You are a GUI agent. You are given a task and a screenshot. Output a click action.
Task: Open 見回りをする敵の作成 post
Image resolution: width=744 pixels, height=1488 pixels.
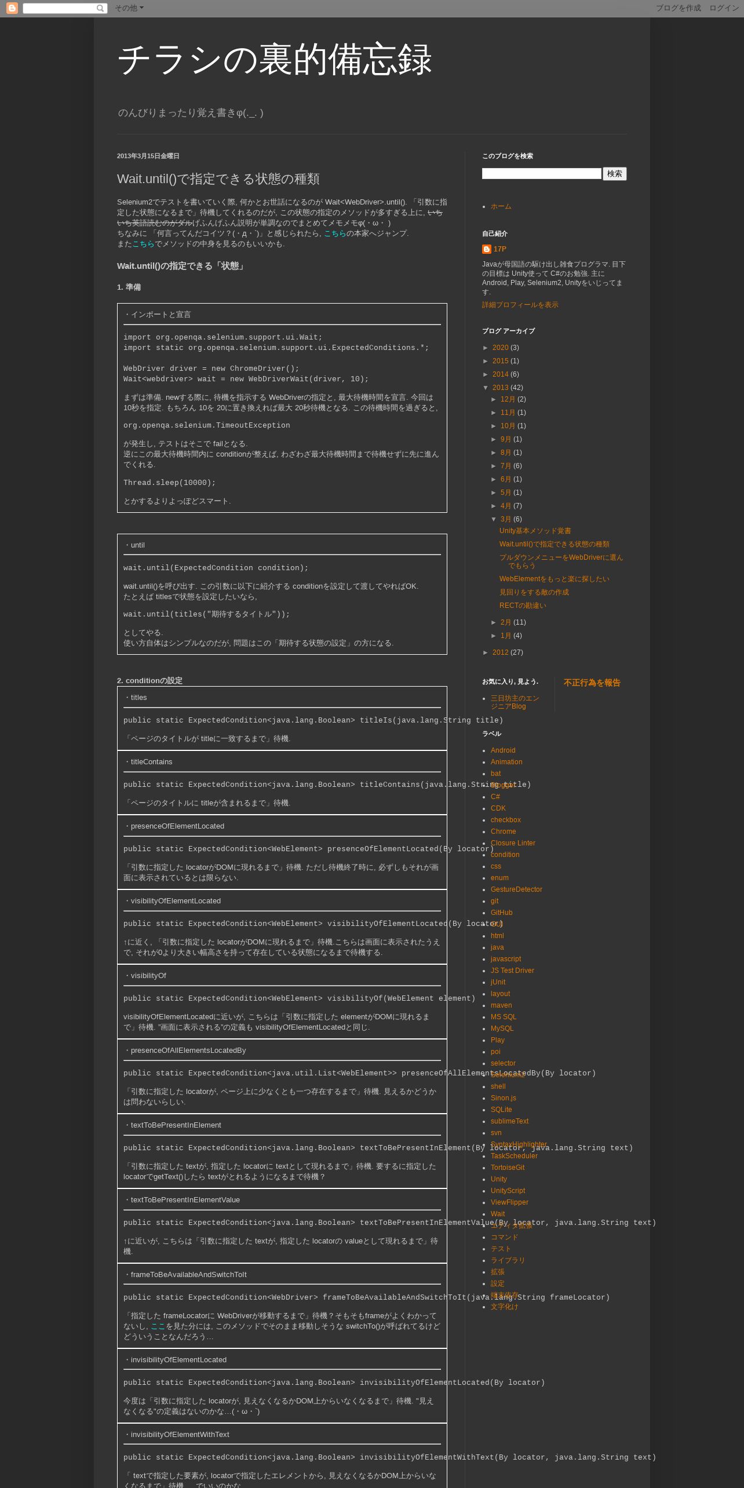[534, 592]
